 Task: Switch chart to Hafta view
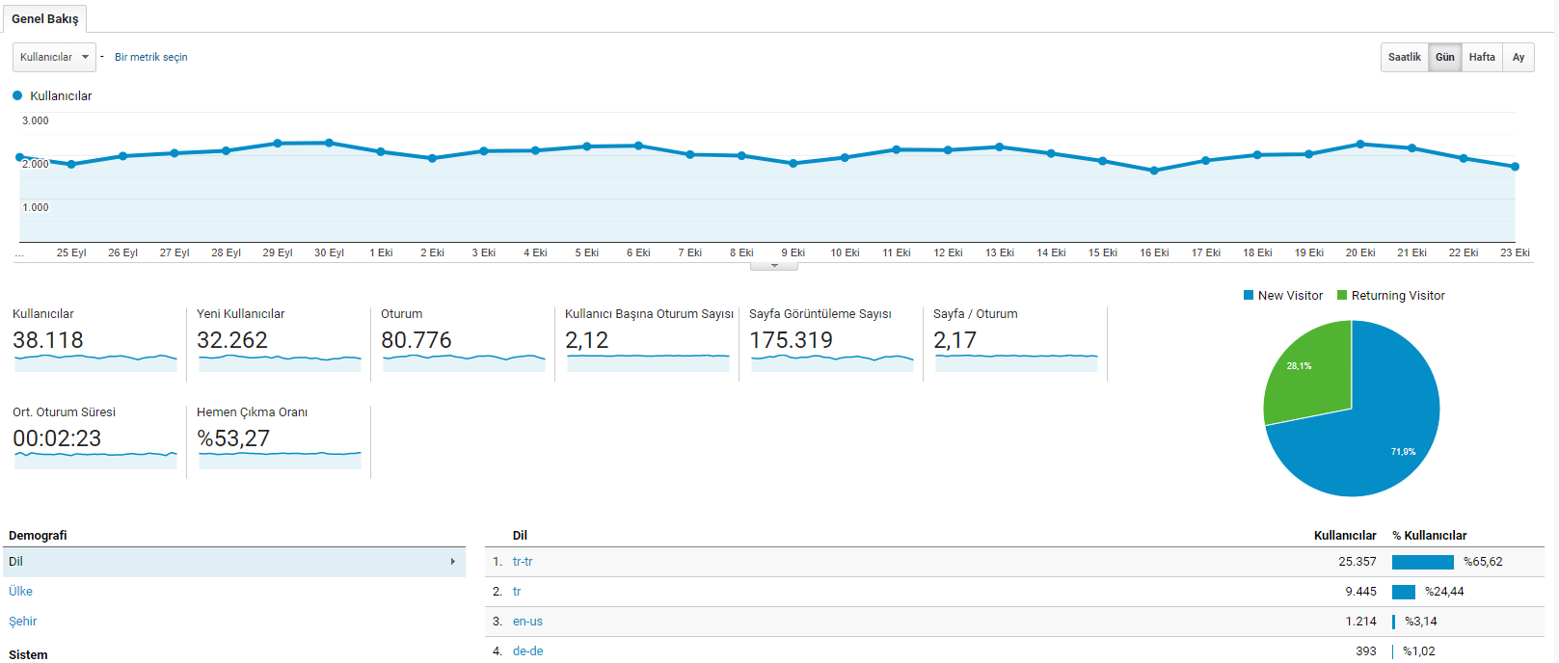[1482, 57]
